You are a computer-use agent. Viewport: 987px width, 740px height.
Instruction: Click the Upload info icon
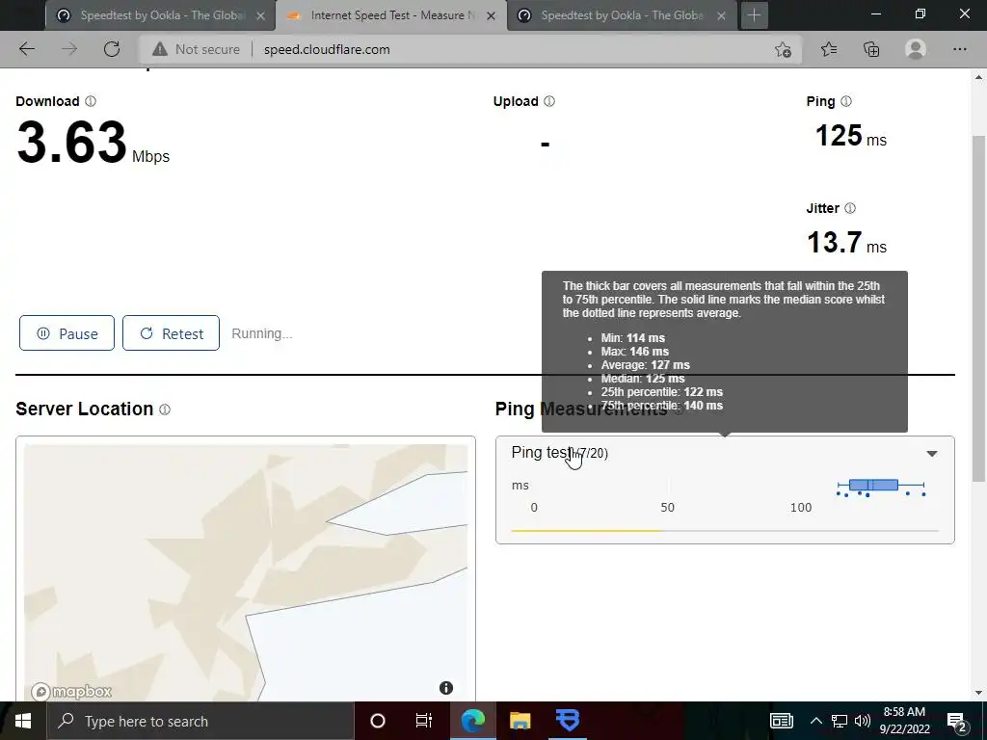548,101
